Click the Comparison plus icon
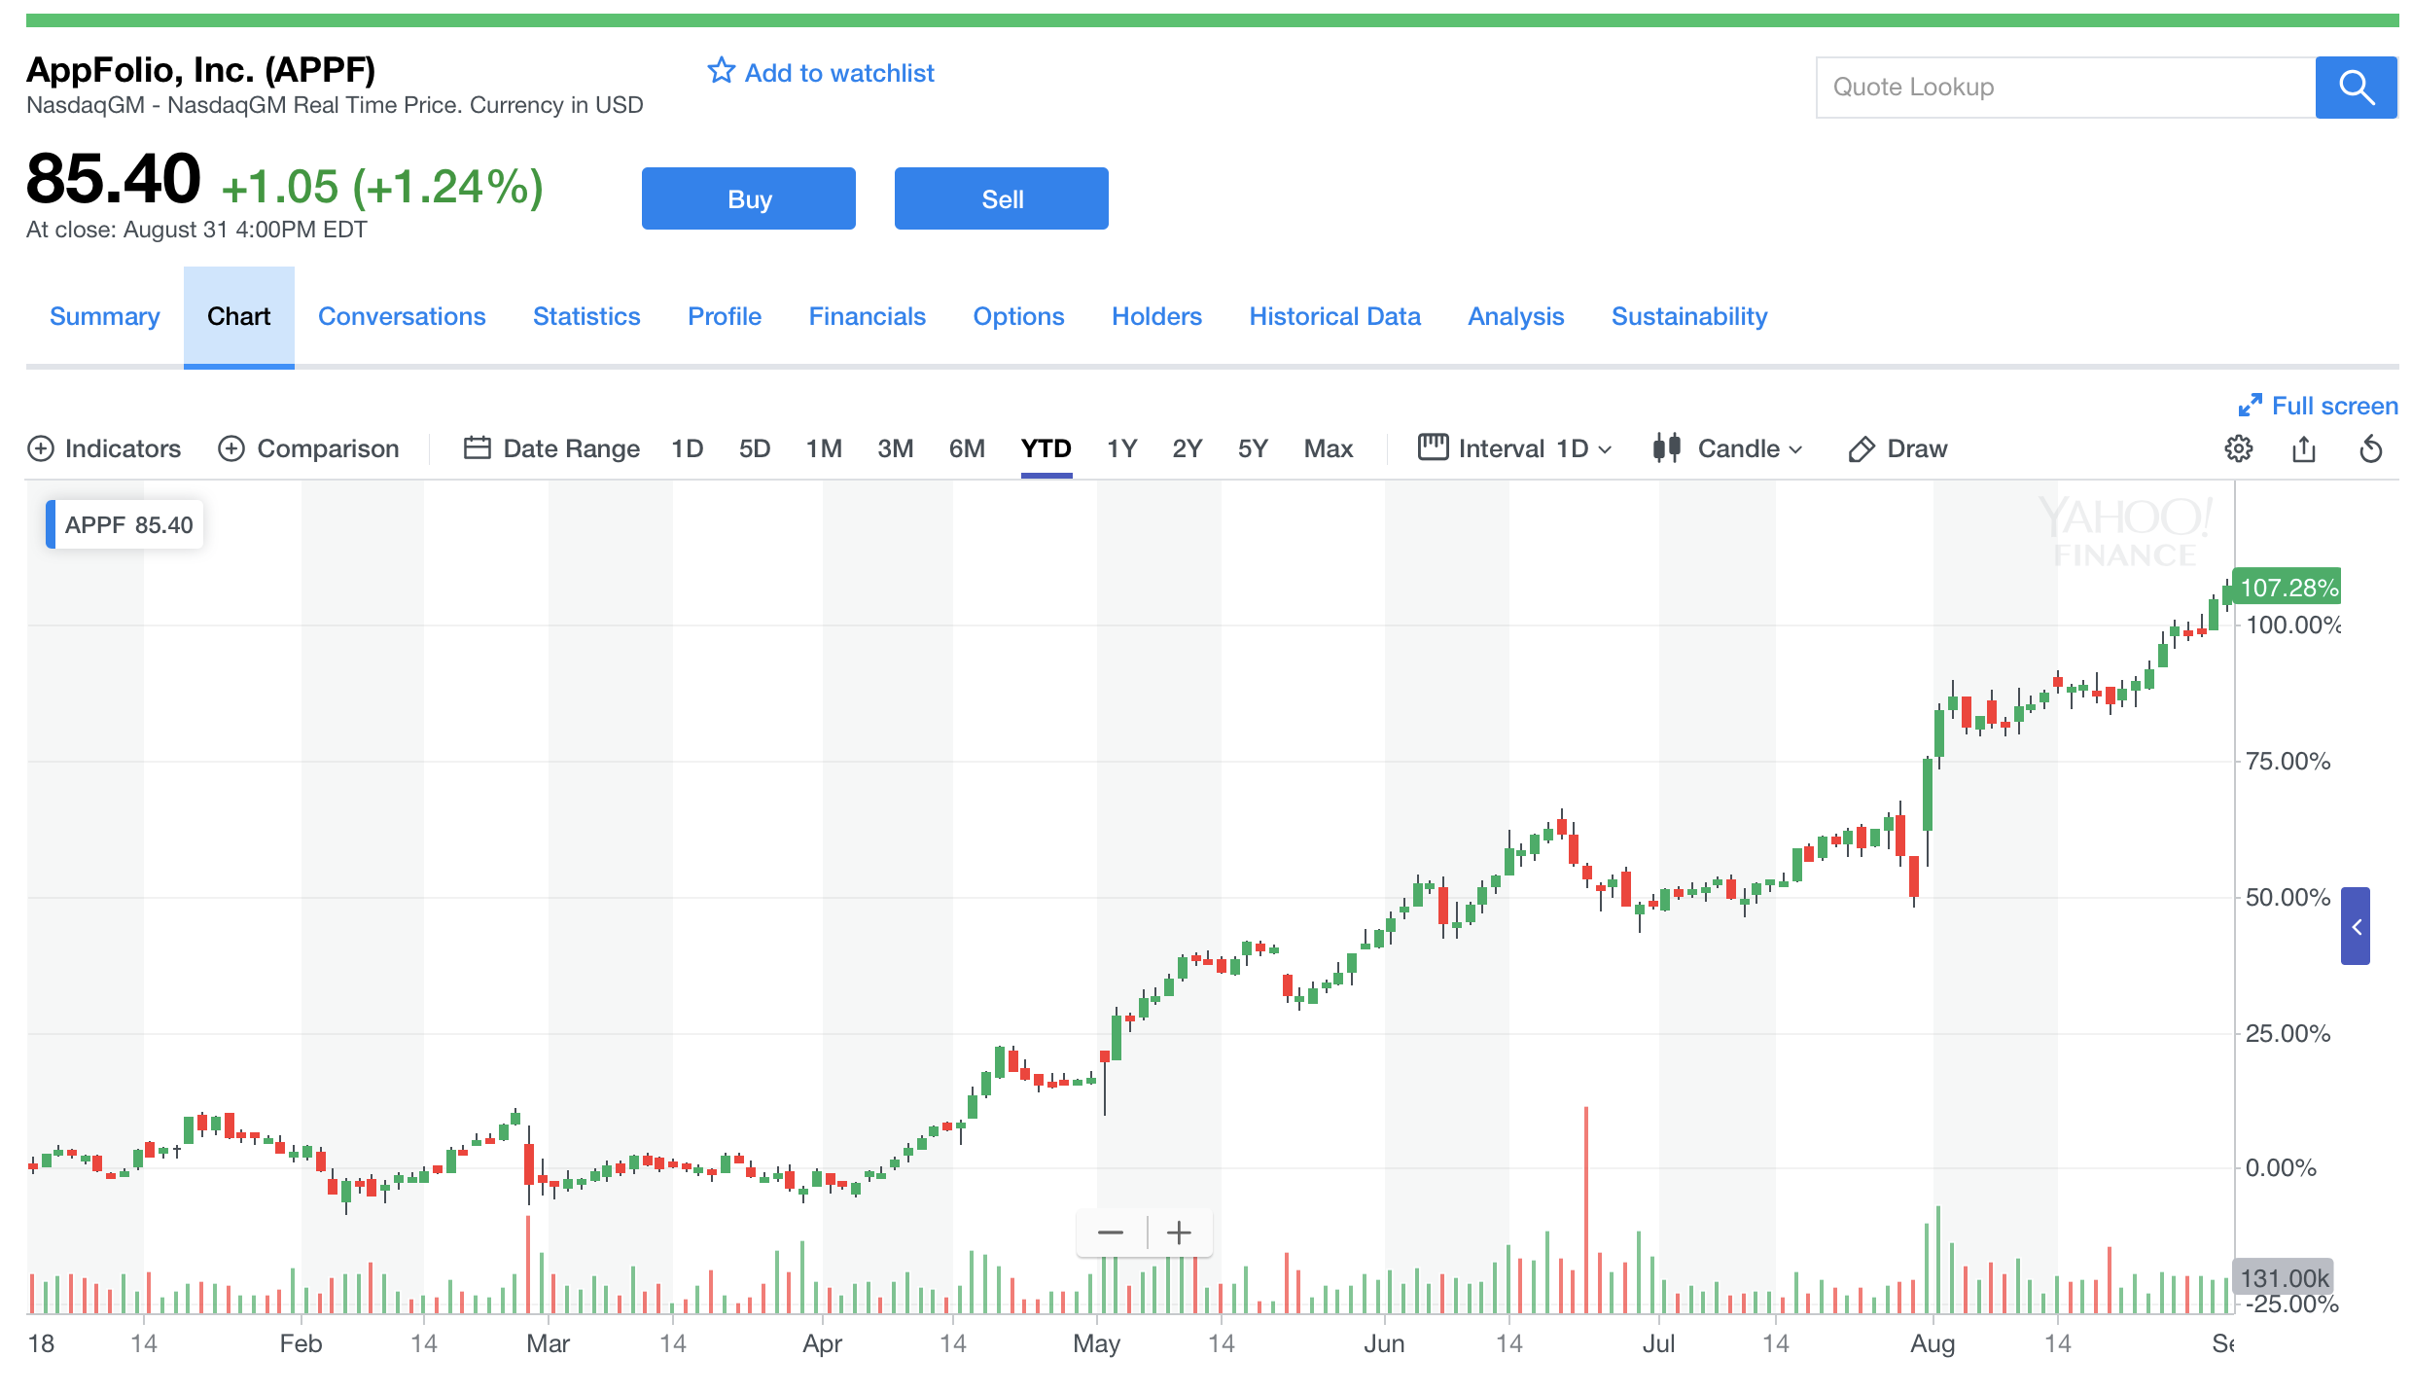The image size is (2412, 1393). tap(231, 448)
